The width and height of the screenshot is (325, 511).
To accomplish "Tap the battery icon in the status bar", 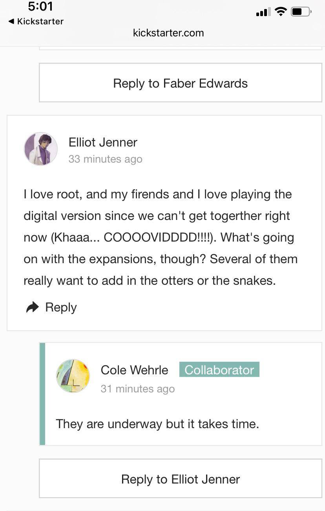I will [300, 12].
